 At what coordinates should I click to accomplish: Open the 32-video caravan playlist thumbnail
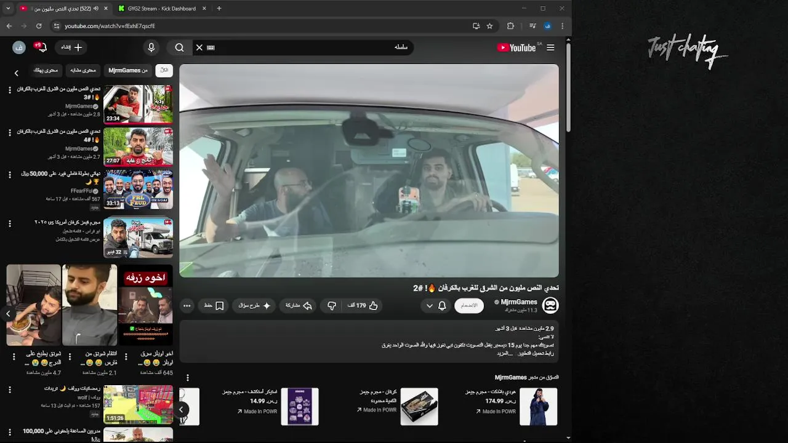(138, 237)
